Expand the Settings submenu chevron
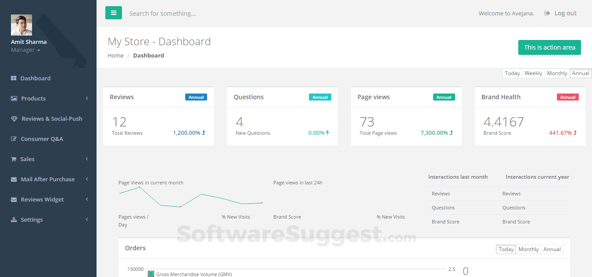This screenshot has height=277, width=592. (86, 219)
